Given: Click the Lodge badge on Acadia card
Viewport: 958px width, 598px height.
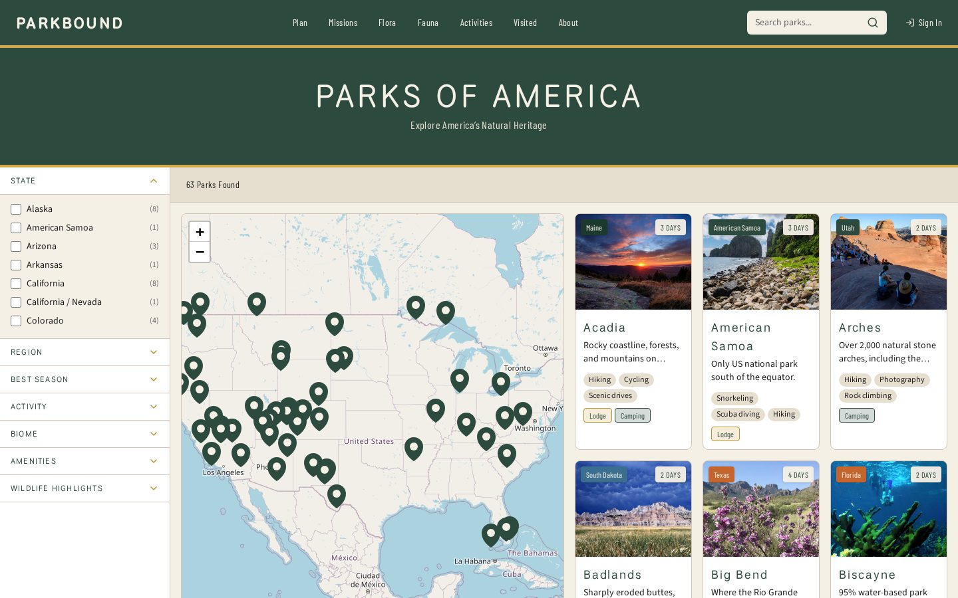Looking at the screenshot, I should click(597, 416).
